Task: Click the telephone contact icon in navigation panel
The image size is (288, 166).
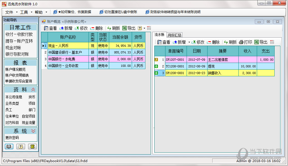Action: [x=32, y=147]
